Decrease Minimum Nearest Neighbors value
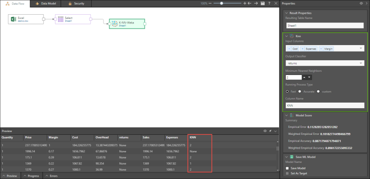 click(x=309, y=77)
